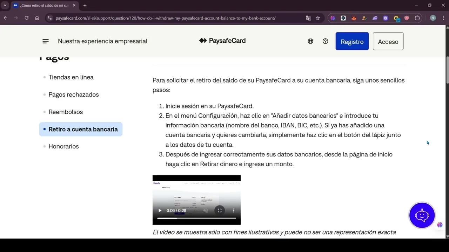Open the language globe selector

(310, 41)
